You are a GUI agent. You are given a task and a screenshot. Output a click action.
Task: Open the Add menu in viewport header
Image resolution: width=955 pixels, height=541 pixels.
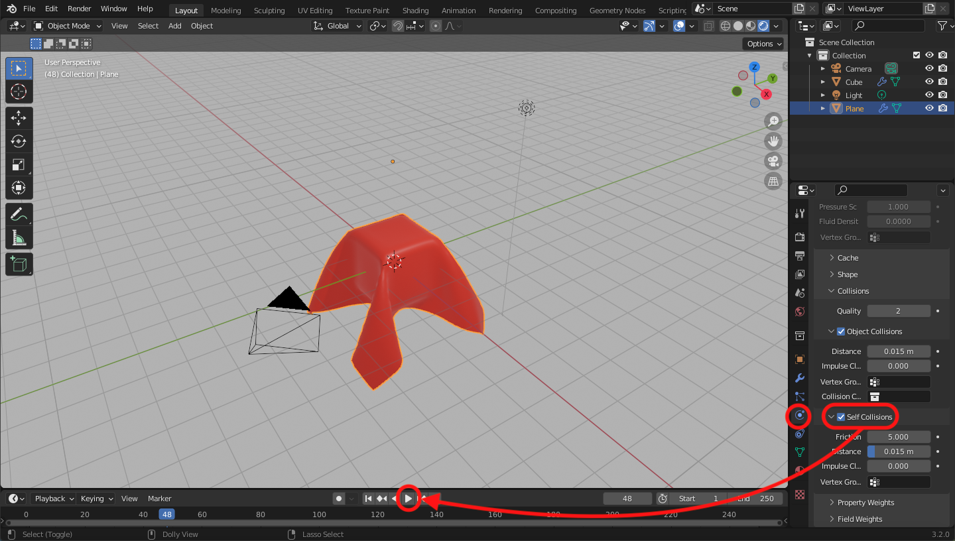click(174, 26)
